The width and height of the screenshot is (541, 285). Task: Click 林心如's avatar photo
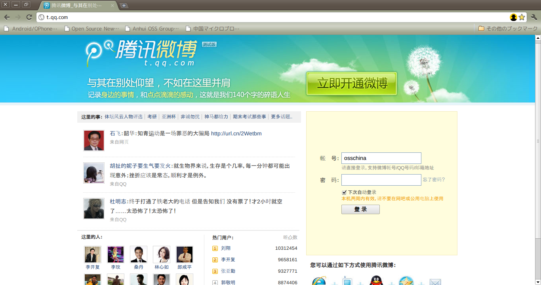point(162,255)
